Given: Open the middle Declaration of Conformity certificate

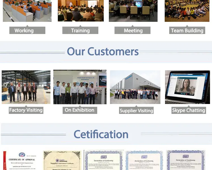Looking at the screenshot, I should click(x=144, y=160).
